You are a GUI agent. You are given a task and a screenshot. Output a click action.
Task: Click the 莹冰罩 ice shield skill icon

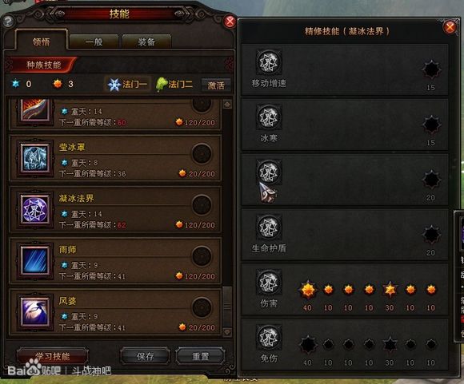(x=35, y=158)
